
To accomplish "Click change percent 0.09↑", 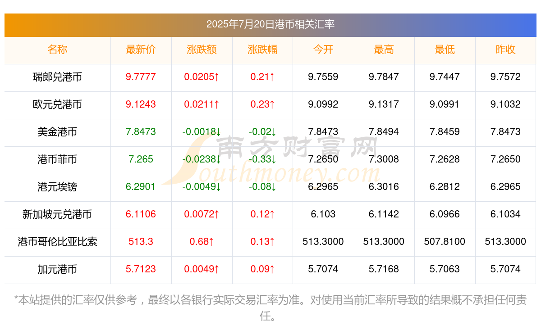I will [262, 269].
